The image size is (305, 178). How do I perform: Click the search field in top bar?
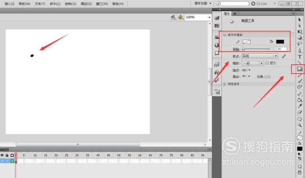coord(233,3)
